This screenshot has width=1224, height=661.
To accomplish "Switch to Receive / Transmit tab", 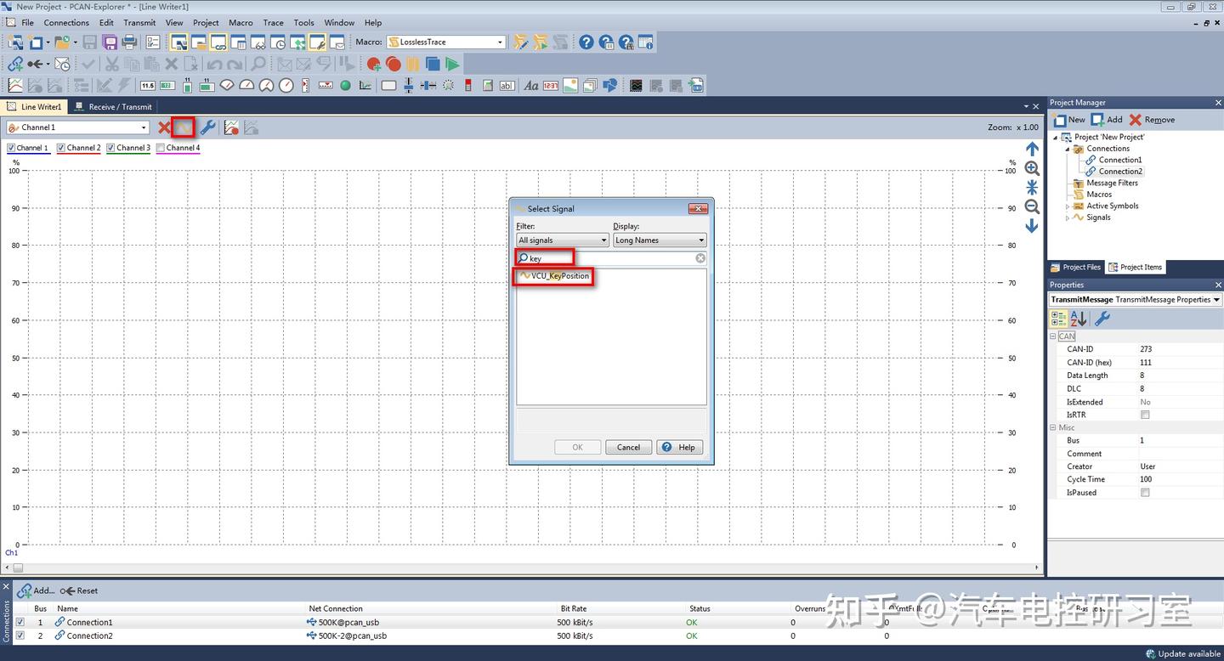I will (x=114, y=107).
